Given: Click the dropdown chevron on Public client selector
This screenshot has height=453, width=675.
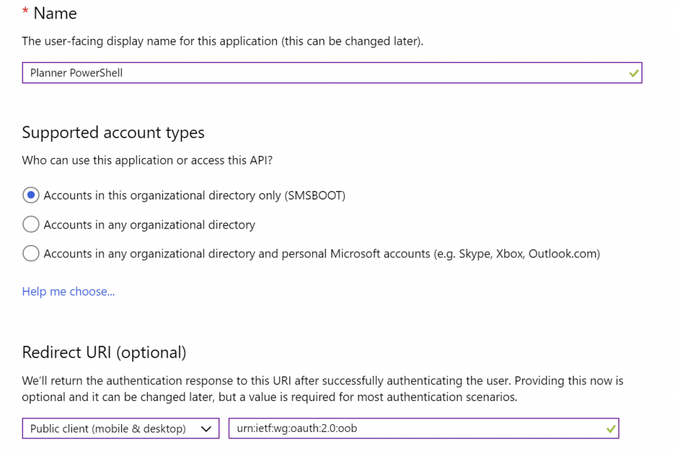Looking at the screenshot, I should [206, 428].
